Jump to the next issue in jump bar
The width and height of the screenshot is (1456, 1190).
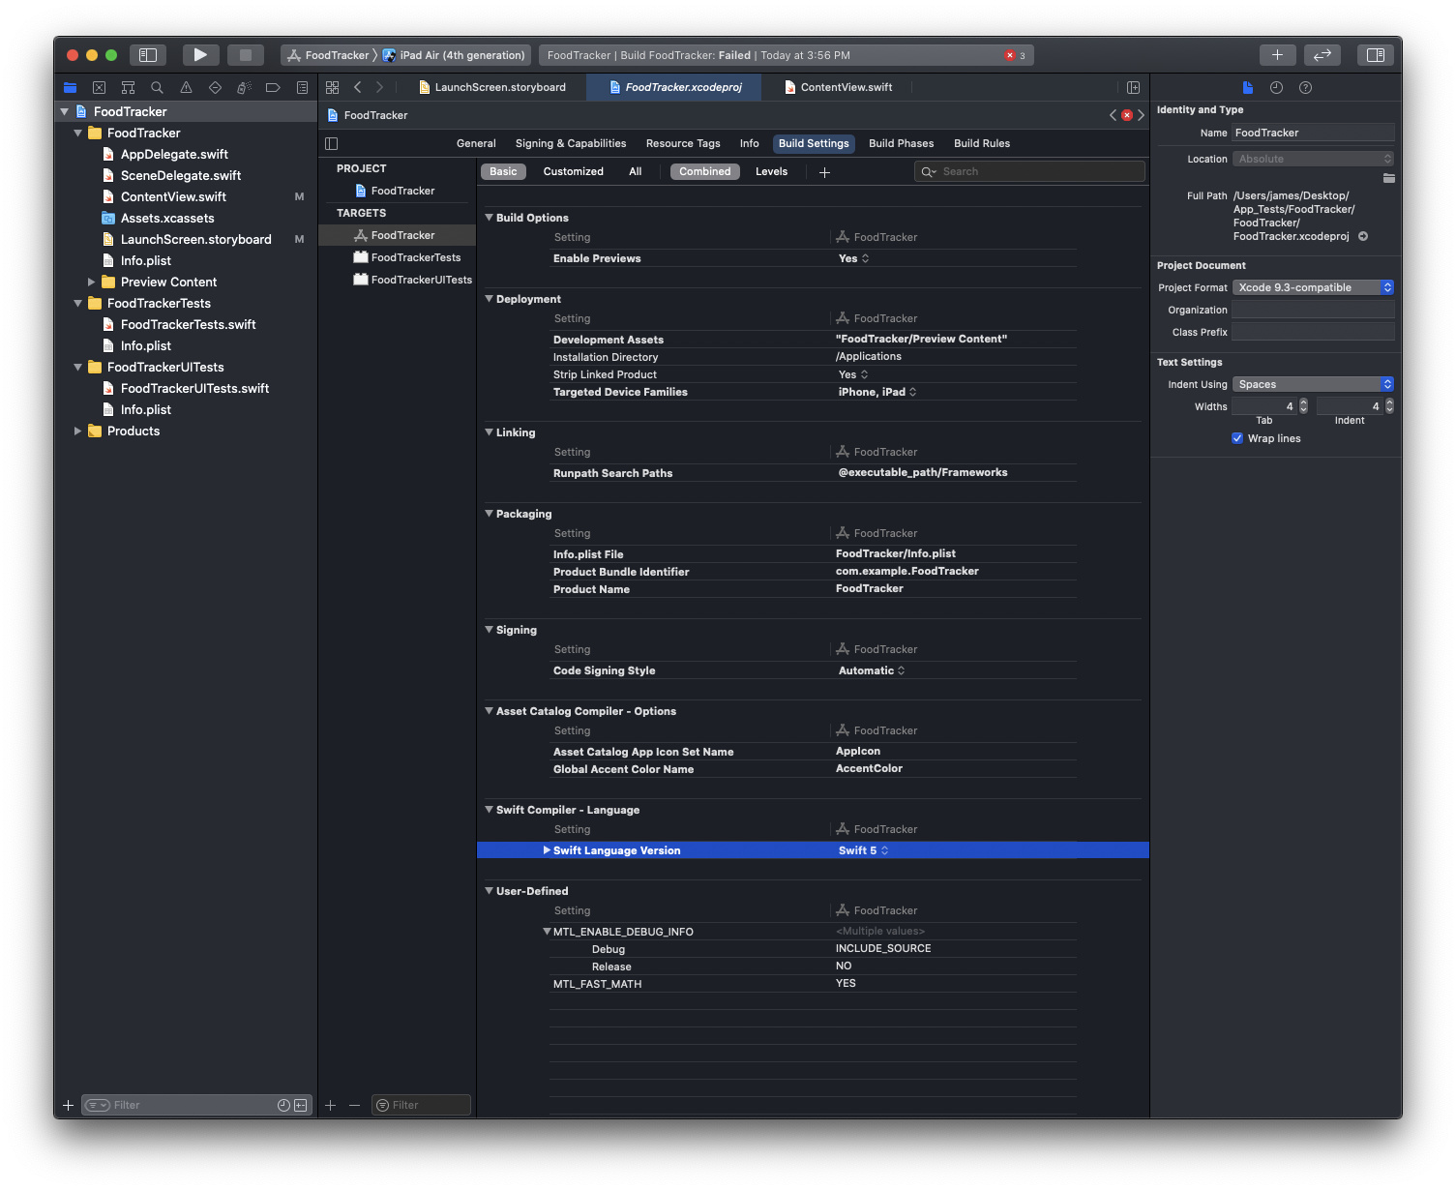point(1142,115)
